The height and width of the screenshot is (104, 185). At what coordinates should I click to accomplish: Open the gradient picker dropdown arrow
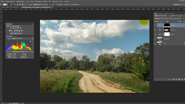(11, 5)
